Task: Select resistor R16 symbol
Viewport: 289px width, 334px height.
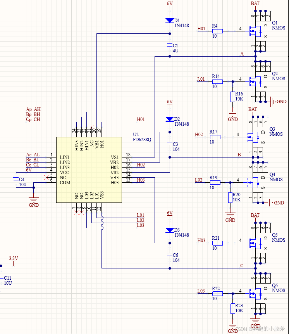Action: pos(233,97)
